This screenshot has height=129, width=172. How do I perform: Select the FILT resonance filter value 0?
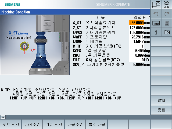pos(136,60)
